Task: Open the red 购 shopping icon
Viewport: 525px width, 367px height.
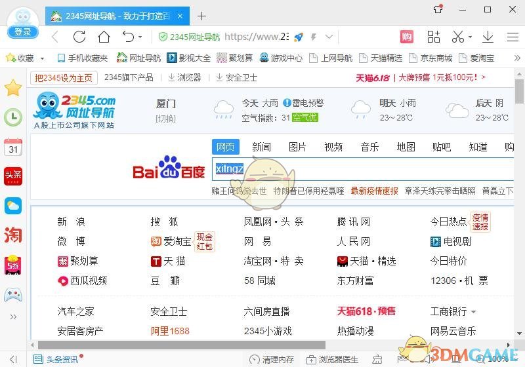Action: point(407,37)
